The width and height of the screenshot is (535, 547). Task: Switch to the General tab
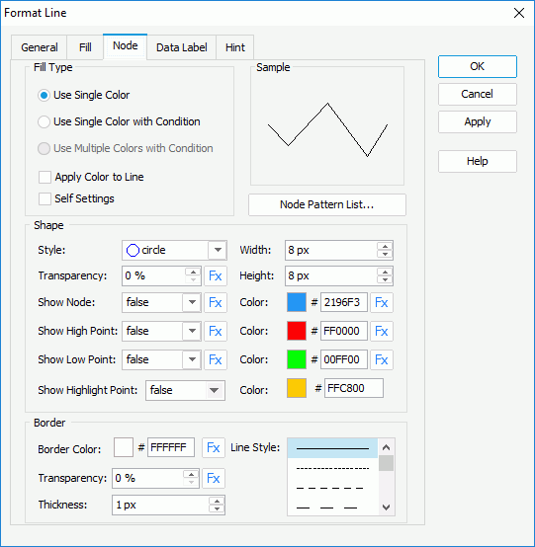(40, 47)
